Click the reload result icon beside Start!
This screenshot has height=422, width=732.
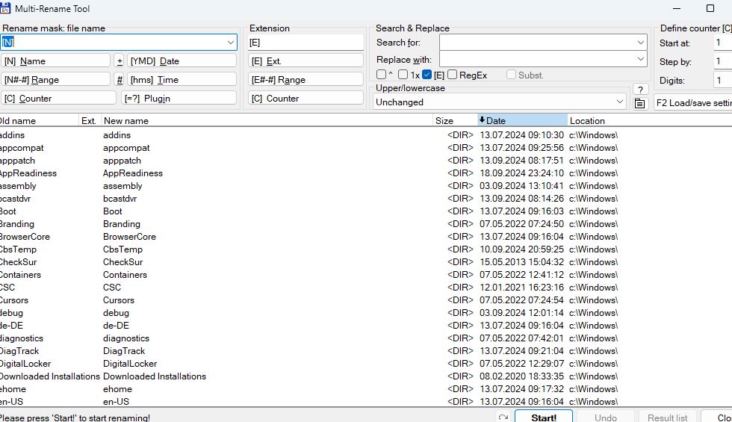[503, 418]
